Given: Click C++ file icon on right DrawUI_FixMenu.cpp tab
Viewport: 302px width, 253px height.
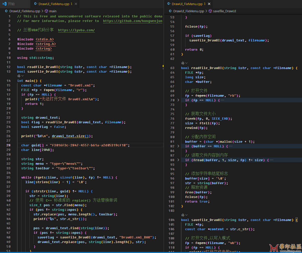Looking at the screenshot, I should [x=169, y=4].
